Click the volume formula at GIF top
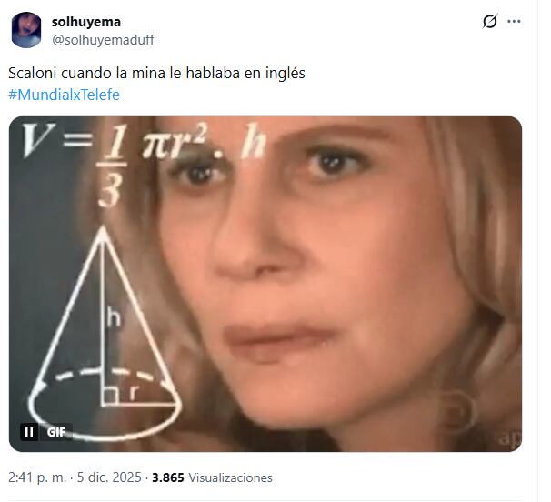 pyautogui.click(x=144, y=163)
